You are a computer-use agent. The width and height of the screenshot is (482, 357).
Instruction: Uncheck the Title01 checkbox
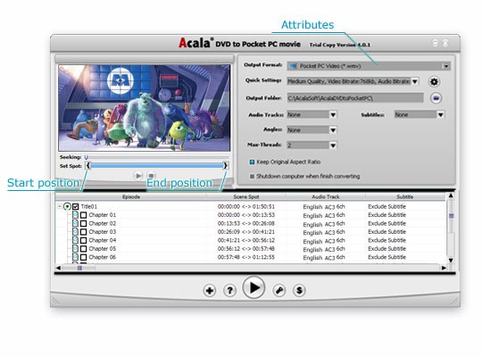coord(76,207)
